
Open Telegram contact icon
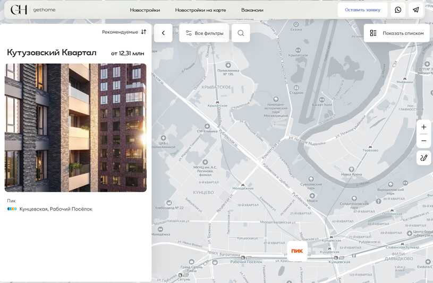[x=416, y=10]
